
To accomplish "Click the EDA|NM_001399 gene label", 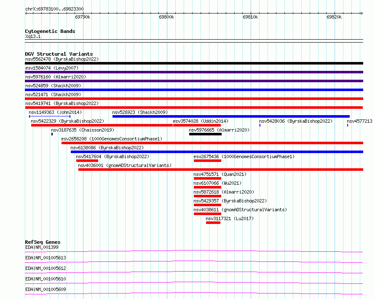I will (42, 247).
